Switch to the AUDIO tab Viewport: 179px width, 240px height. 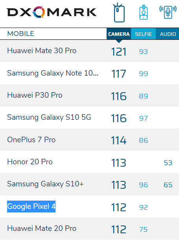click(x=168, y=34)
